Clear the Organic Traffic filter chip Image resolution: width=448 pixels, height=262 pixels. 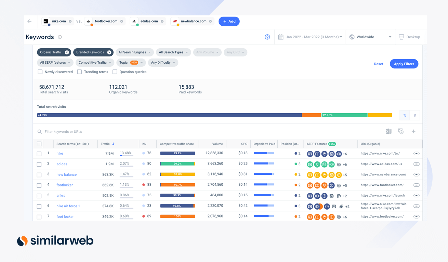[67, 52]
